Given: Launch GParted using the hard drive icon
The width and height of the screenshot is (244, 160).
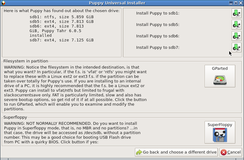Looking at the screenshot, I should pyautogui.click(x=220, y=80).
